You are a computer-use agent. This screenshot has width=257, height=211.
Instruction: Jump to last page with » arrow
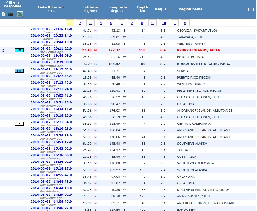pyautogui.click(x=185, y=23)
